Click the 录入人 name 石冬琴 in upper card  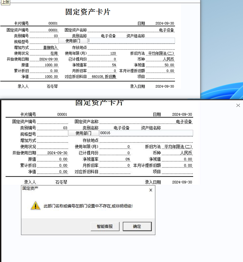(x=52, y=86)
